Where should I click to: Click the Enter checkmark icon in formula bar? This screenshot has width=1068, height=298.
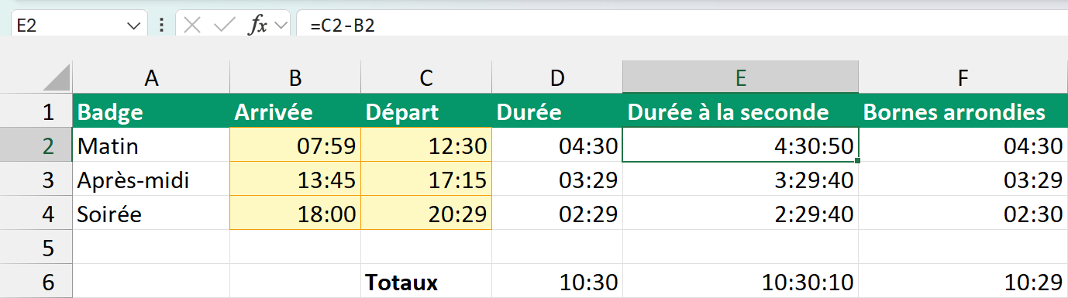tap(224, 25)
